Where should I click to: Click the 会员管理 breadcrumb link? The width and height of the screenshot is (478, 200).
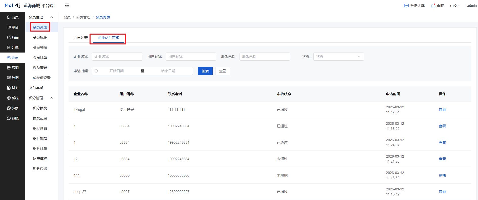pos(83,17)
